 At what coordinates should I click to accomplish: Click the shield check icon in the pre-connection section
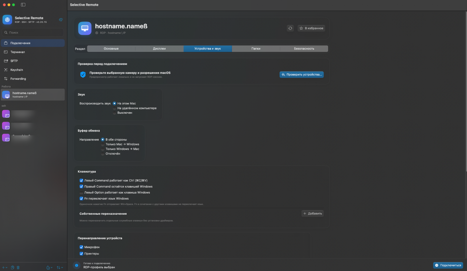(83, 75)
